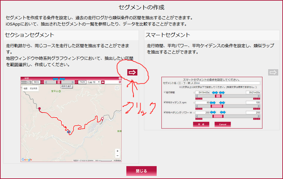Zoom in the map with plus
This screenshot has height=179, width=283.
click(117, 151)
